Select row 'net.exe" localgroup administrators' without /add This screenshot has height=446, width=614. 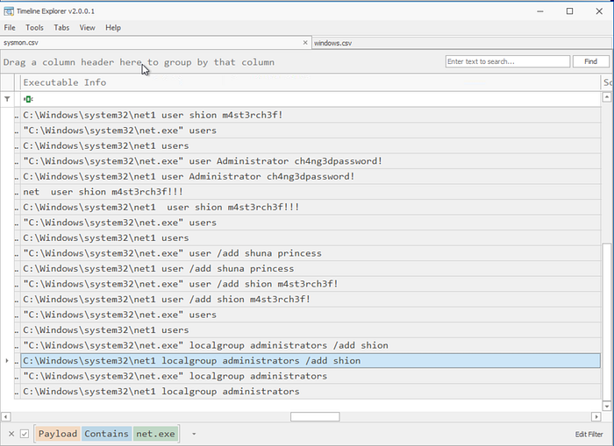point(311,376)
